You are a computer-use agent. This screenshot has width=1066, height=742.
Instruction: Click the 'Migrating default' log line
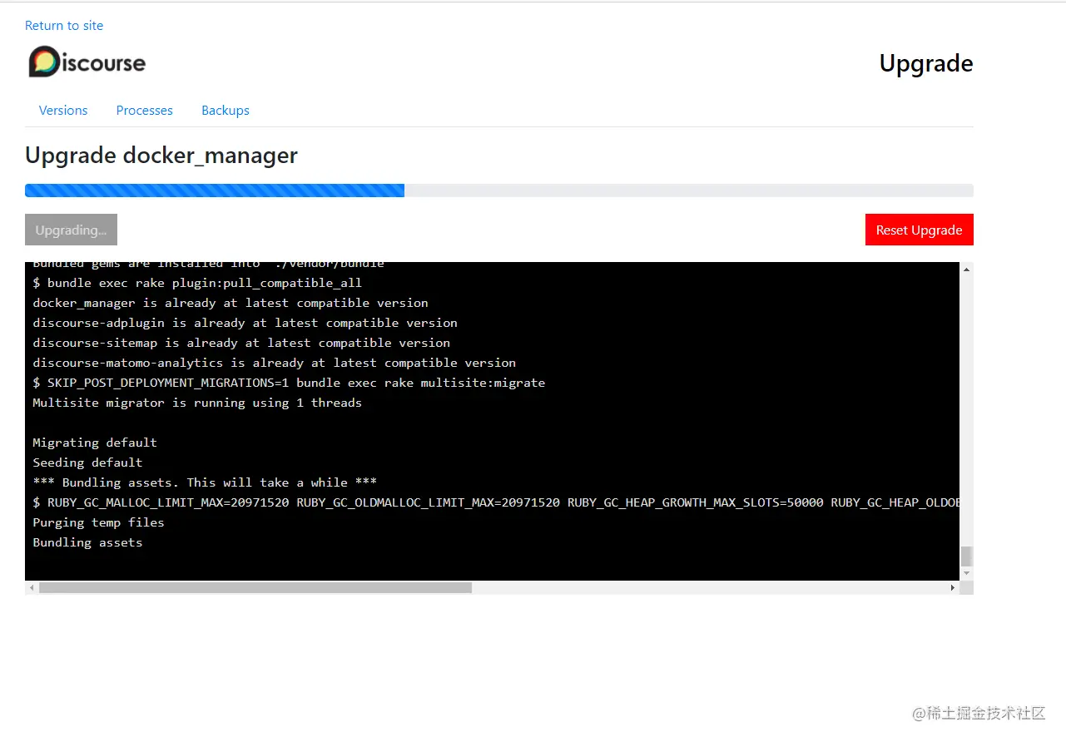[95, 443]
